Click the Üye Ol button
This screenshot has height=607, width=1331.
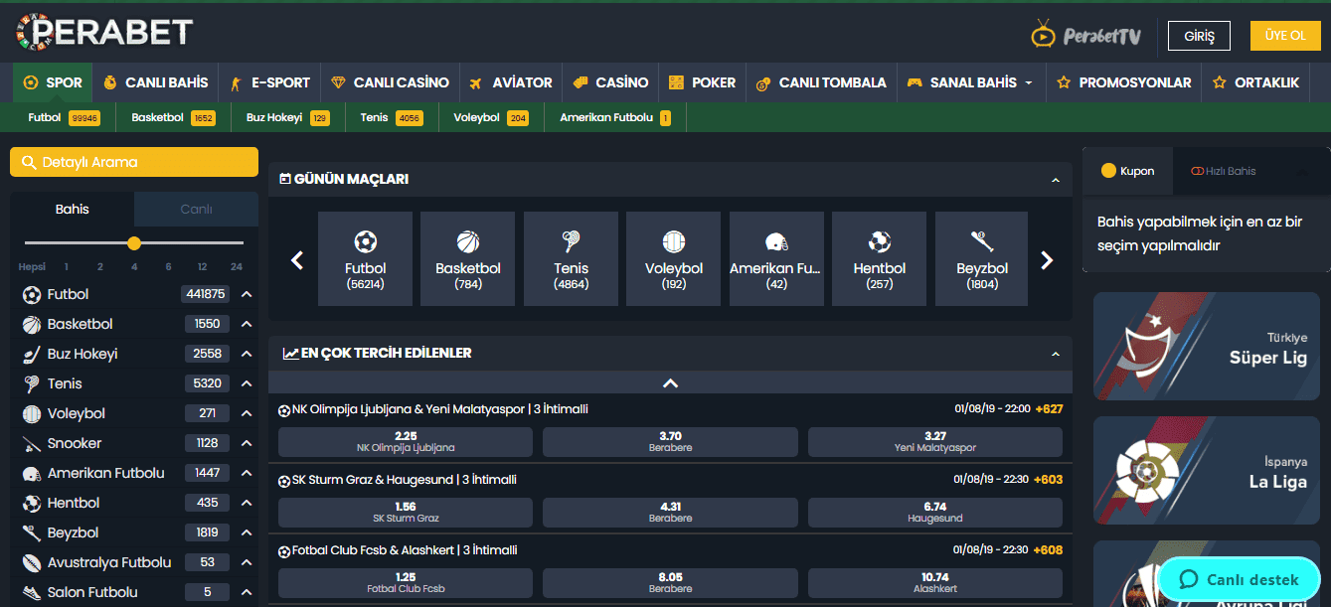point(1284,36)
